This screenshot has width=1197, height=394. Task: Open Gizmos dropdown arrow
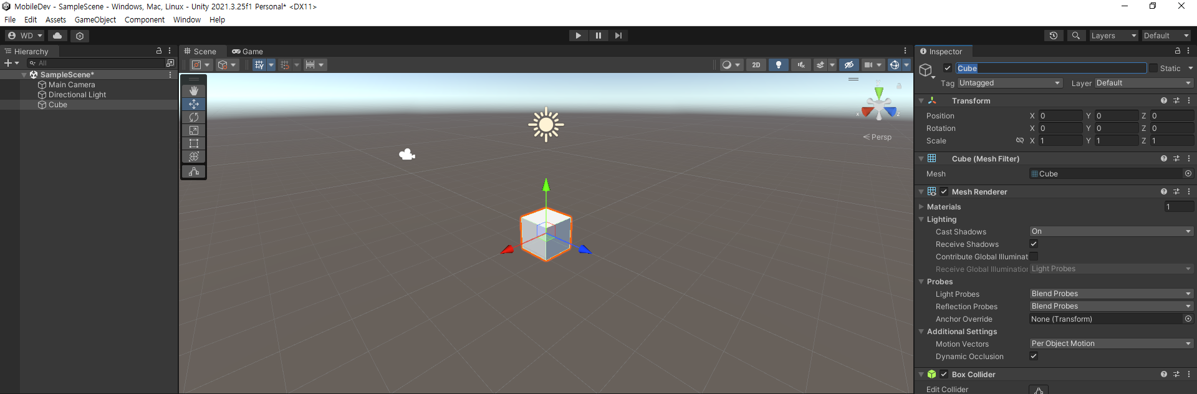click(x=906, y=65)
